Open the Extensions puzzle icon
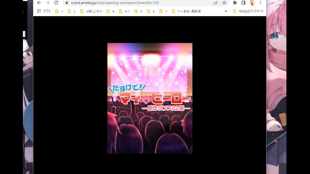This screenshot has width=310, height=174. 235,3
